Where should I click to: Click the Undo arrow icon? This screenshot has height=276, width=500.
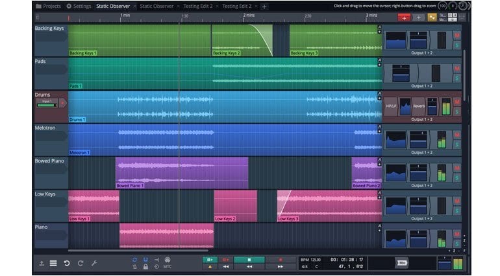(67, 263)
